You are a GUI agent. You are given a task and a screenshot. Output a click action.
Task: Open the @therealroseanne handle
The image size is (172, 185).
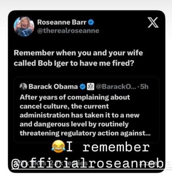[x=68, y=31]
